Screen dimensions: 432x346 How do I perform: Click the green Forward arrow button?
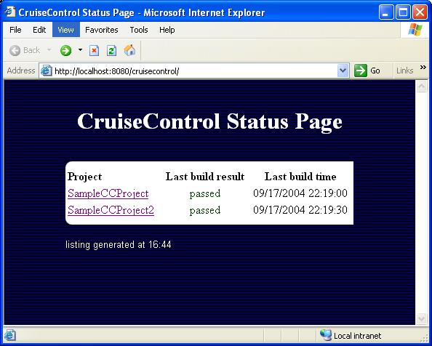pos(66,50)
